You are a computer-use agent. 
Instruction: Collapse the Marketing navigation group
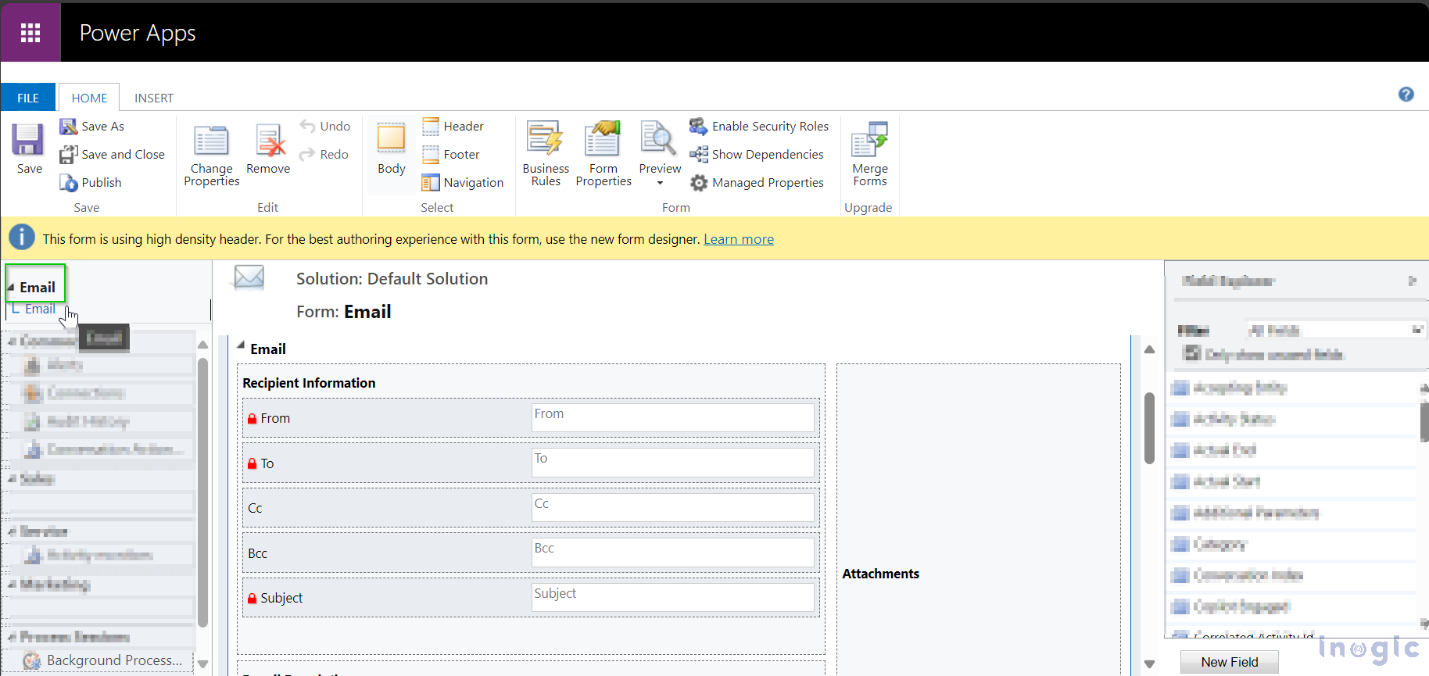tap(12, 584)
